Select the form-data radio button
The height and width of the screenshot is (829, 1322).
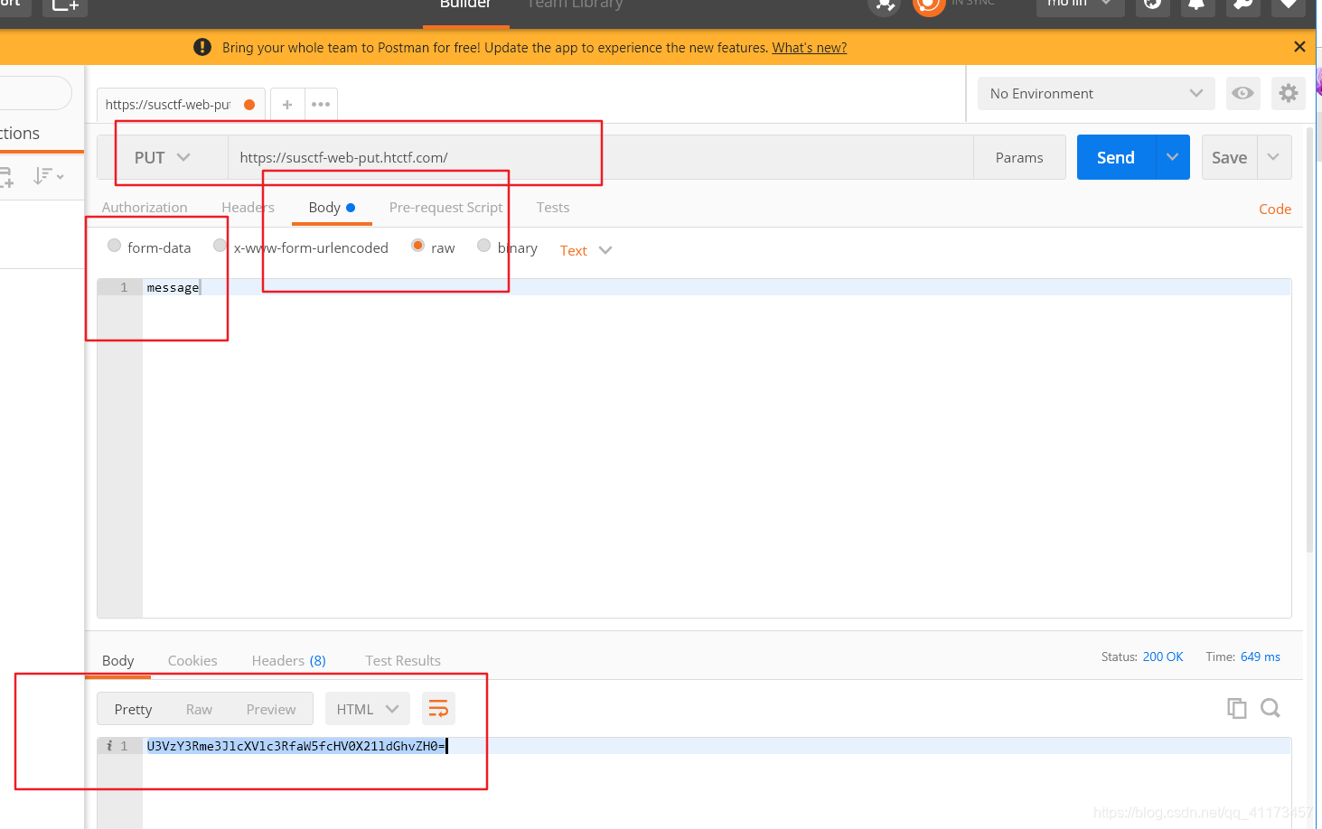(114, 246)
